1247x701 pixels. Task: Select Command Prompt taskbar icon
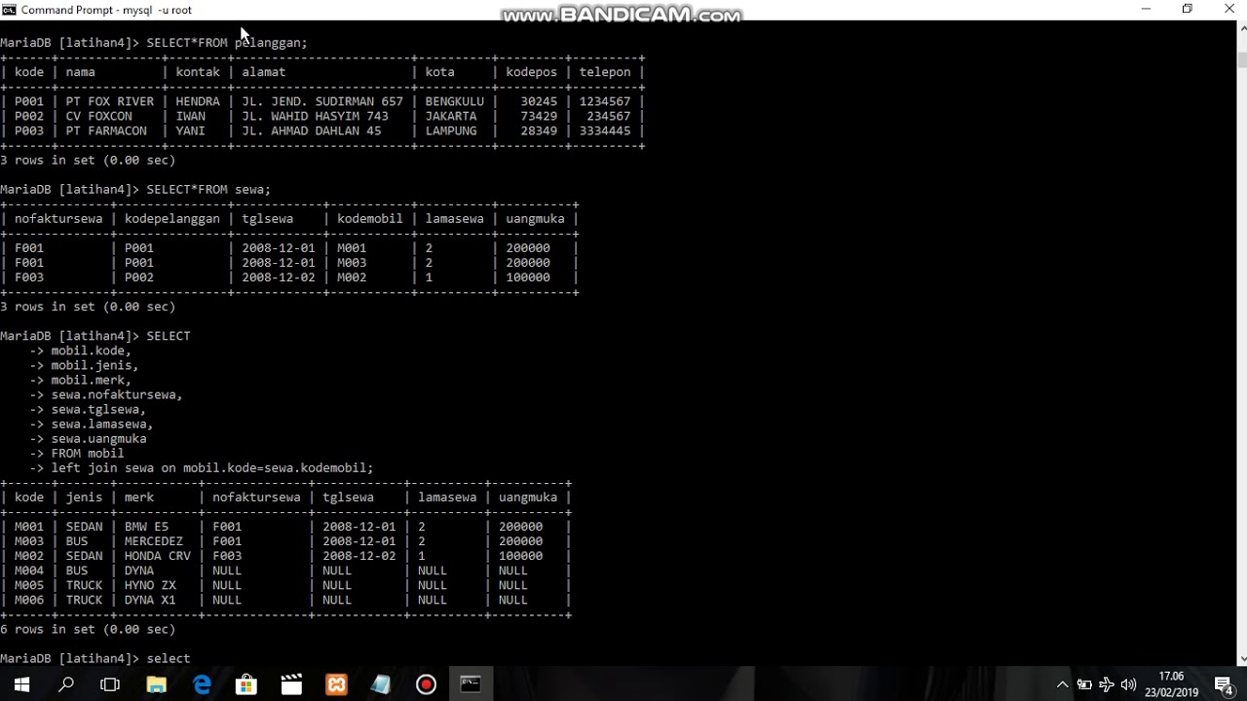point(471,684)
